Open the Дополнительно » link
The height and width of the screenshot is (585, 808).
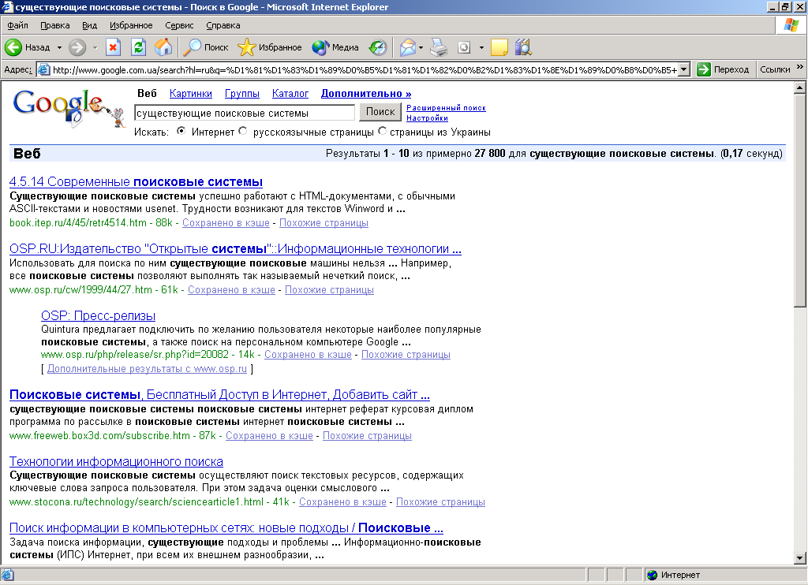pos(366,93)
